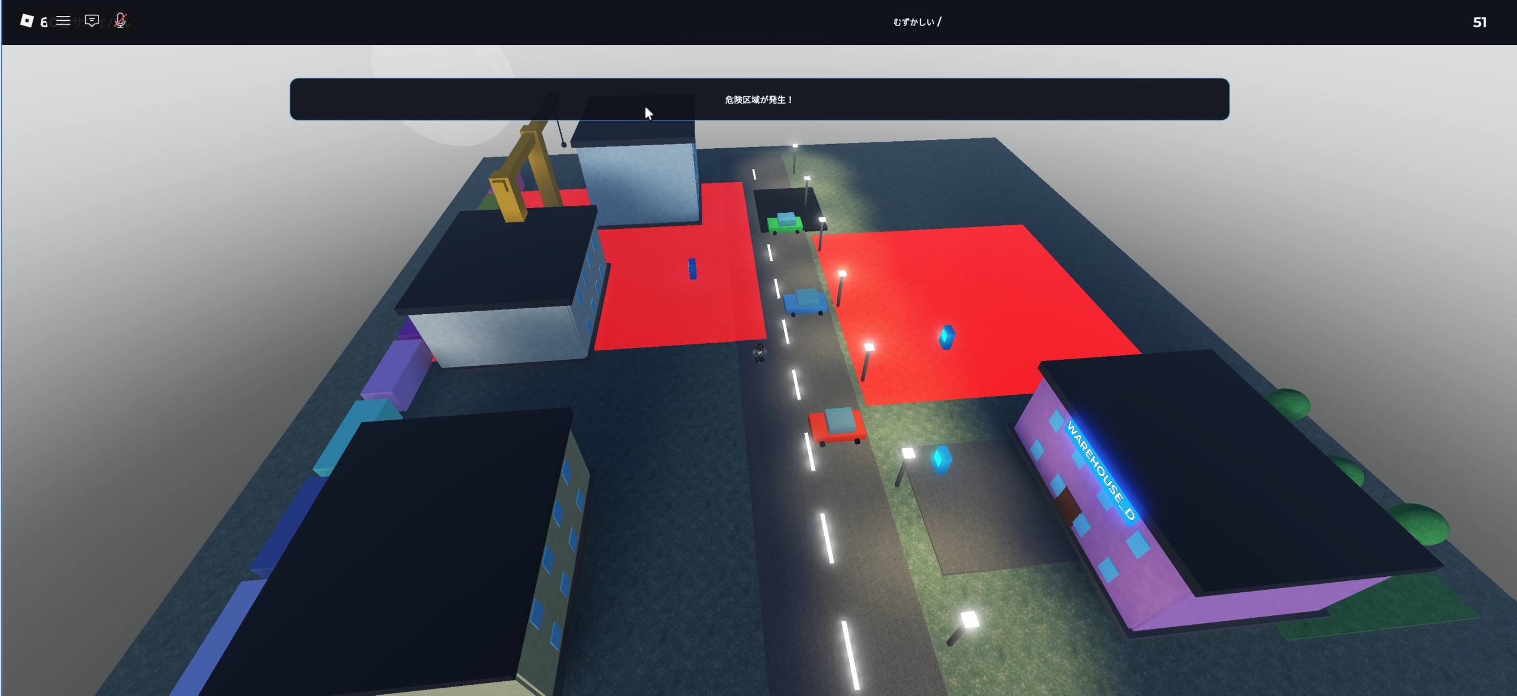1517x696 pixels.
Task: Click the むずかしい difficulty label
Action: click(913, 22)
